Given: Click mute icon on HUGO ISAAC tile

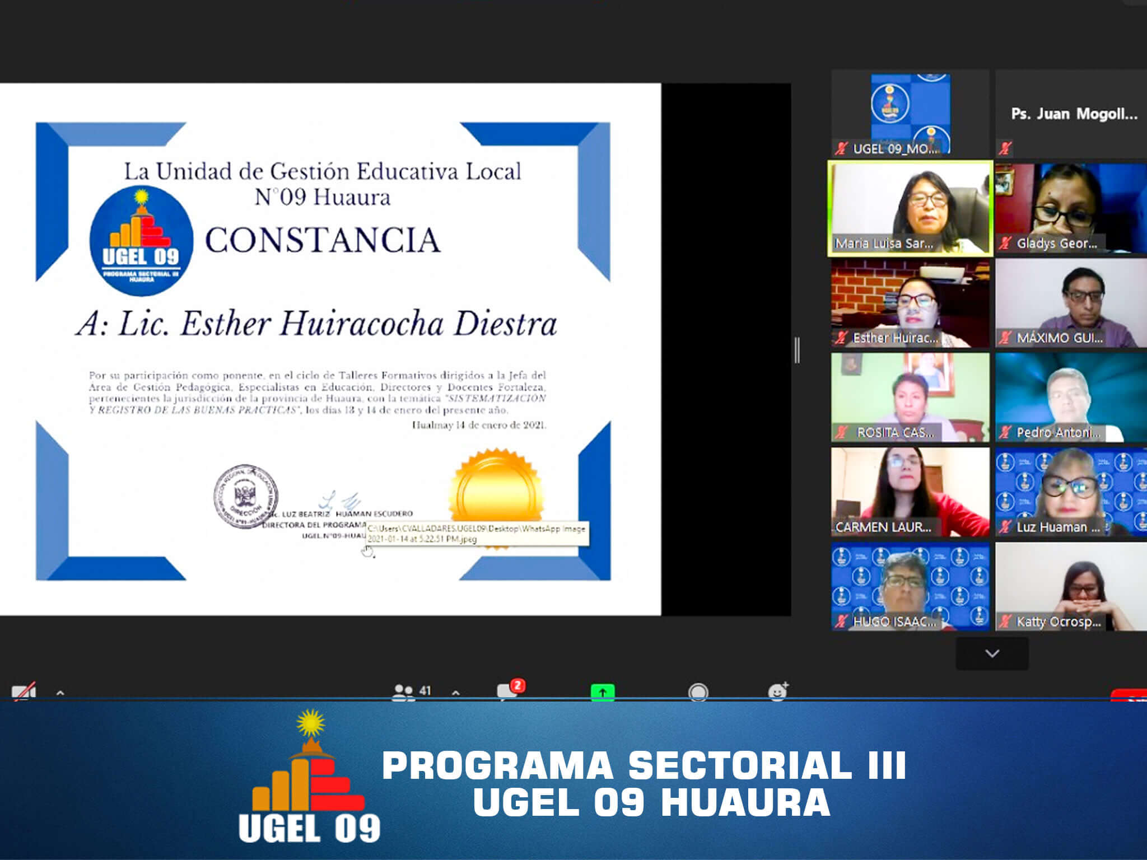Looking at the screenshot, I should point(841,621).
